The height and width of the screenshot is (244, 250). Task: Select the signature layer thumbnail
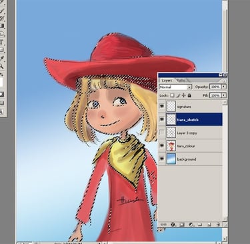[171, 106]
